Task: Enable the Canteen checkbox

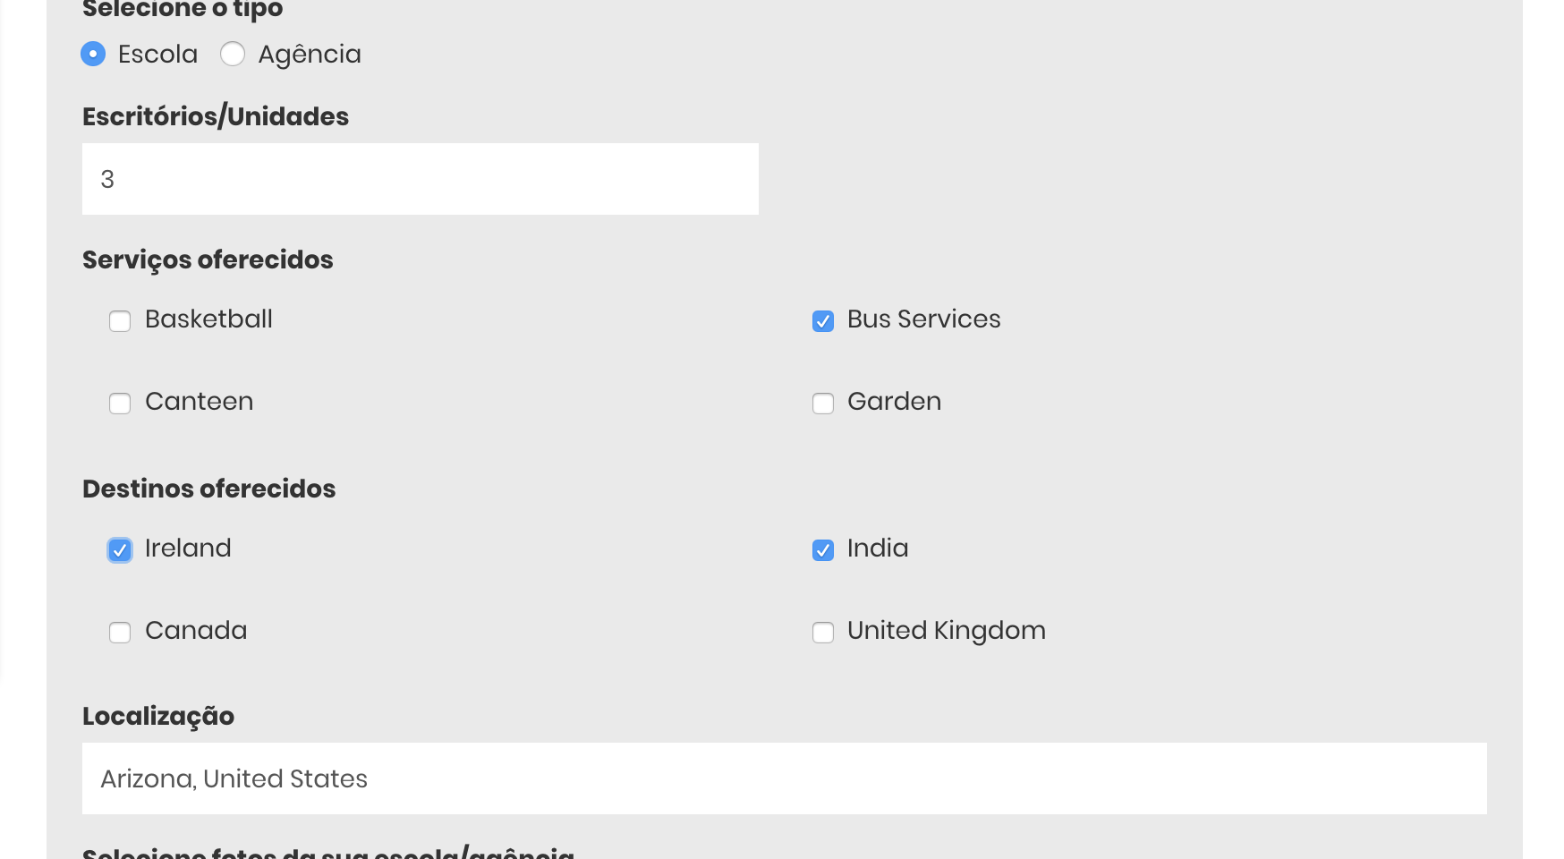Action: click(120, 403)
